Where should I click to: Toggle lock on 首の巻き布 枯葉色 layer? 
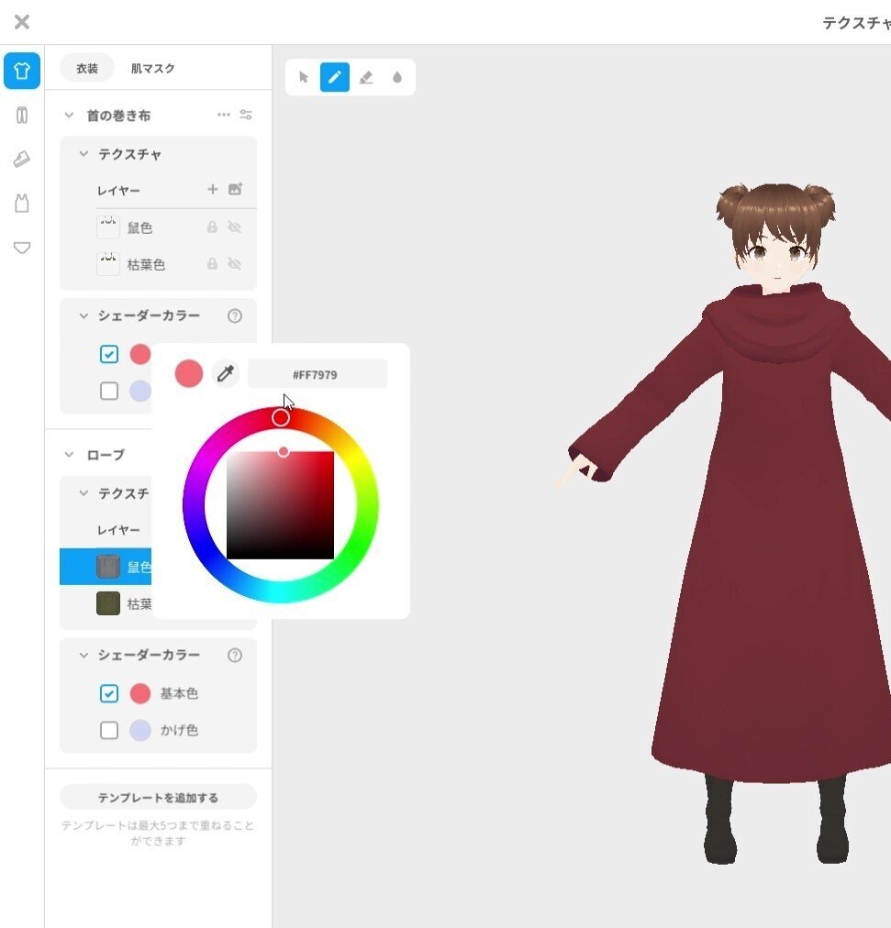212,264
